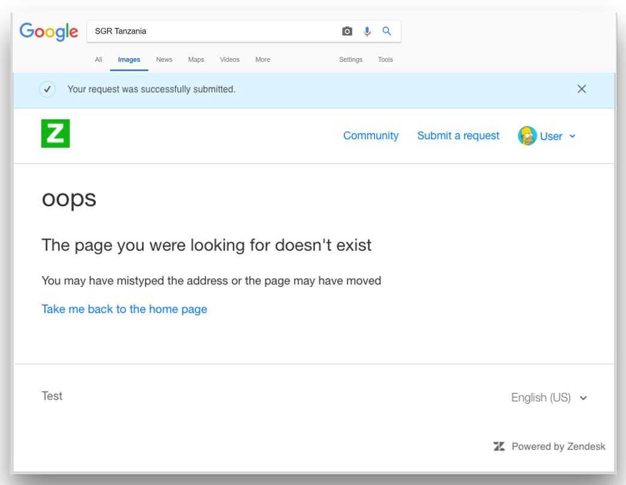626x485 pixels.
Task: Take me back to the home page
Action: (124, 309)
